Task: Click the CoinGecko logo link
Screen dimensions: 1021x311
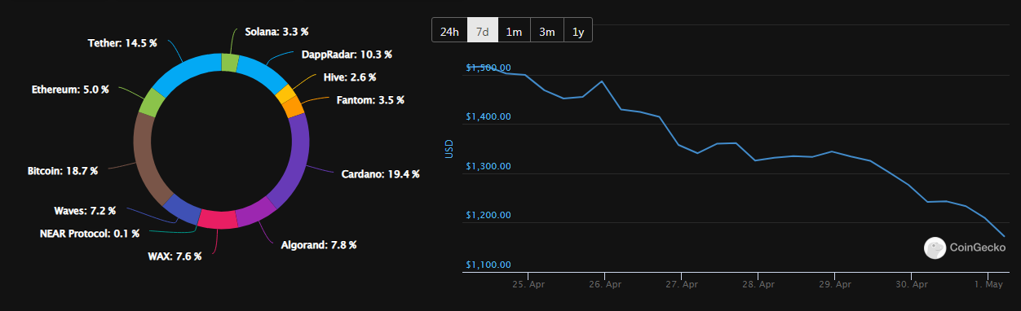Action: (966, 248)
